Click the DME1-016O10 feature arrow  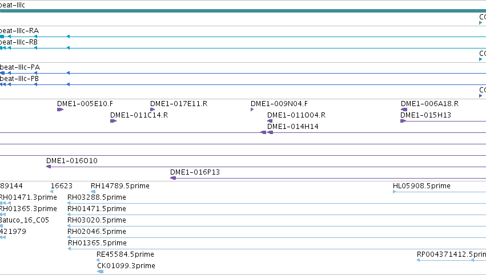tap(49, 167)
